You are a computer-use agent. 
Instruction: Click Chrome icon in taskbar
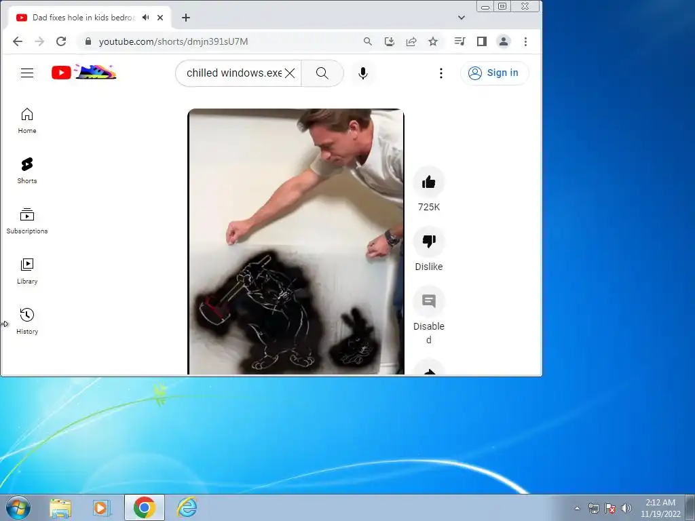click(x=144, y=507)
